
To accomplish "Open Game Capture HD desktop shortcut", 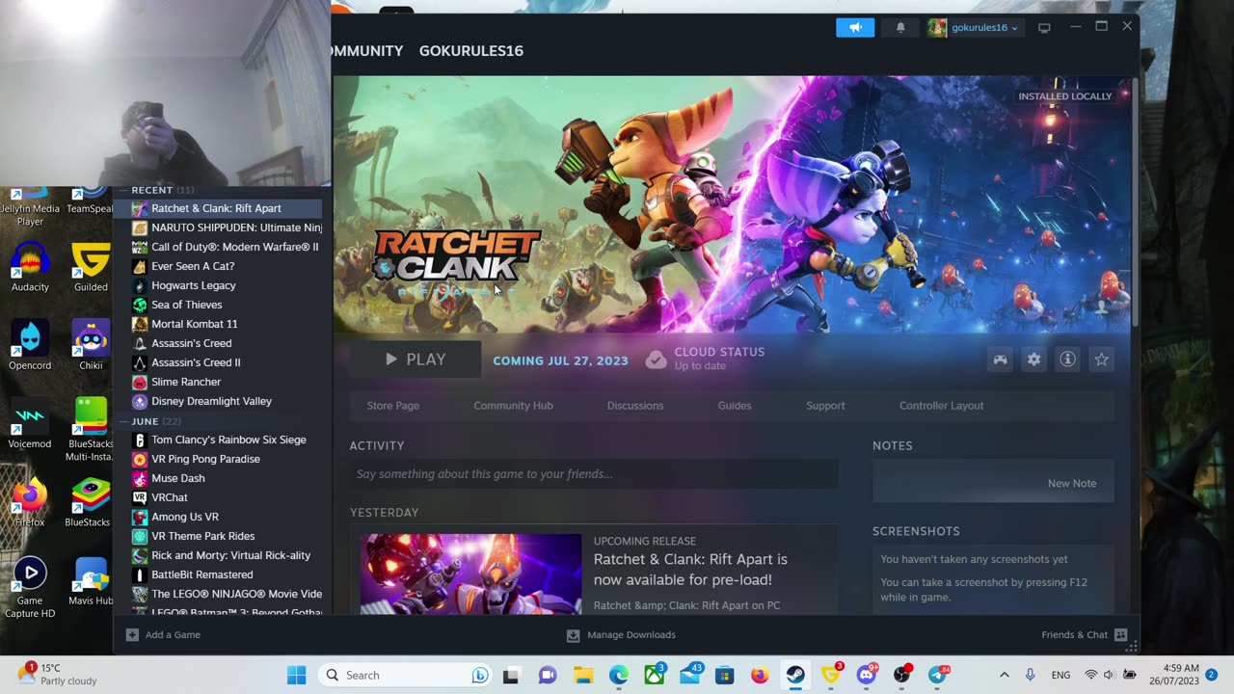I will (30, 588).
